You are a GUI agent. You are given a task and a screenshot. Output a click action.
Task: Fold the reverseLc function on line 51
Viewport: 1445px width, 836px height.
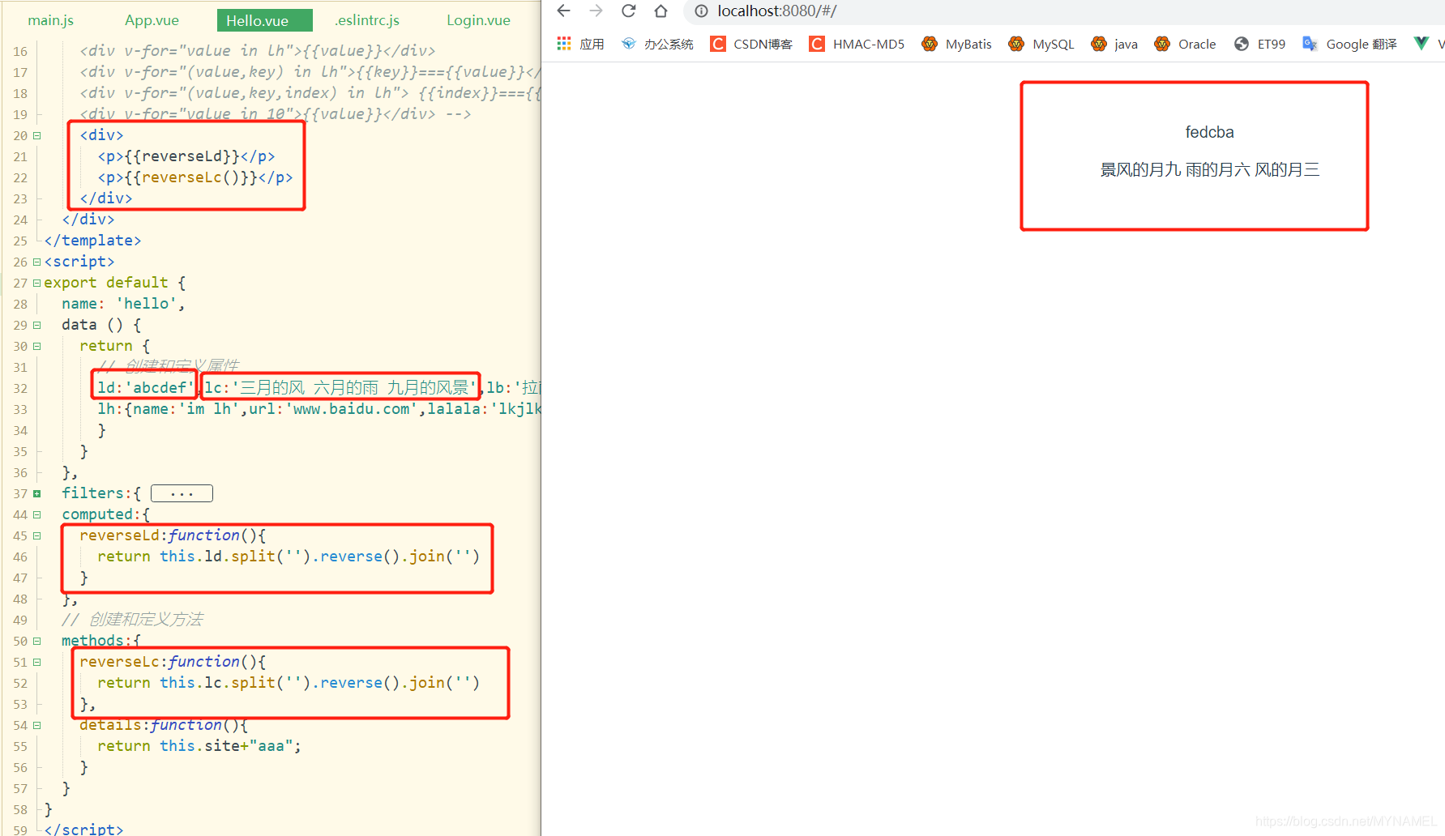coord(36,662)
